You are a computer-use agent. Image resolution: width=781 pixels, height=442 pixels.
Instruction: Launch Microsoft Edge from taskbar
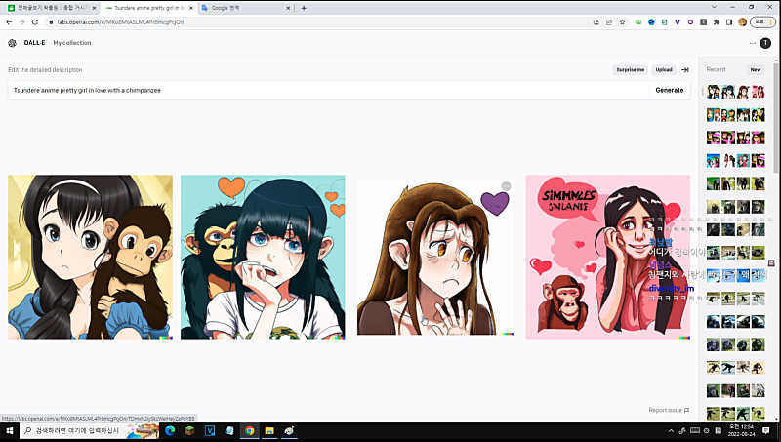click(170, 430)
